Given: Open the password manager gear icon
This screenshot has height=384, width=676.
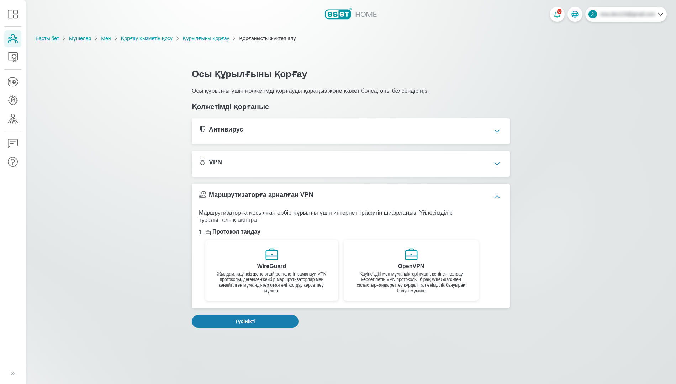Looking at the screenshot, I should point(13,82).
